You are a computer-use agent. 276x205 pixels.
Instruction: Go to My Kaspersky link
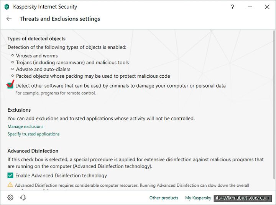(x=198, y=198)
